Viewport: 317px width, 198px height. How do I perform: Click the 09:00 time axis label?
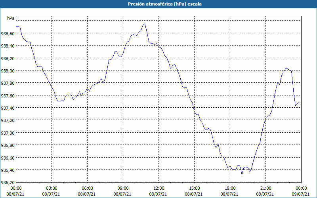coord(123,188)
